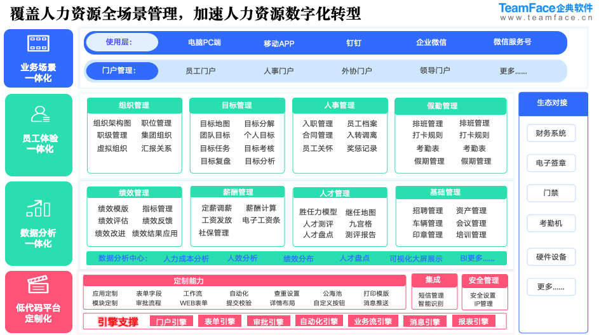The image size is (599, 335).
Task: Open 可视化大屏展示 in 数据分析中心 bar
Action: (415, 259)
